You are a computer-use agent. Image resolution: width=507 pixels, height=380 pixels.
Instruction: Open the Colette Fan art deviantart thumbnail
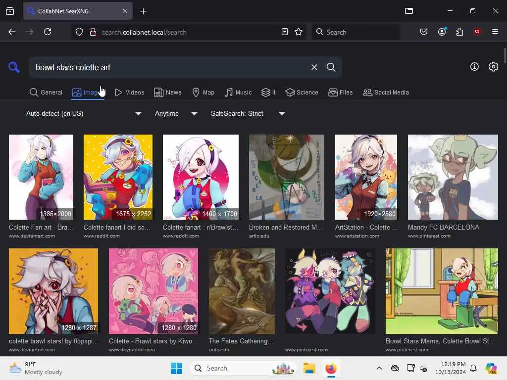[x=41, y=177]
